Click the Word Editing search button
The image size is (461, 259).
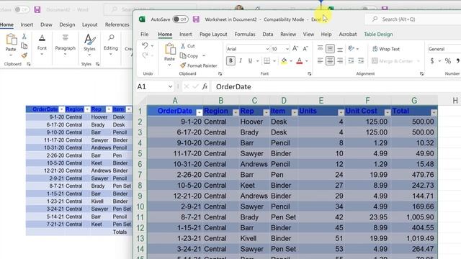tap(111, 45)
